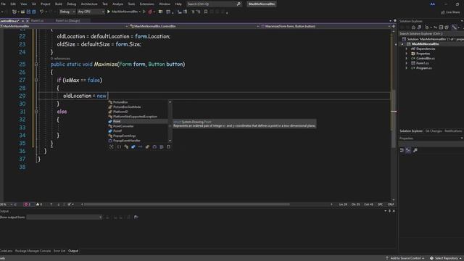Open the File menu
Image resolution: width=464 pixels, height=261 pixels.
[x=3, y=4]
